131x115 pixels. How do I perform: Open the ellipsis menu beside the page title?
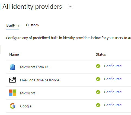point(71,7)
